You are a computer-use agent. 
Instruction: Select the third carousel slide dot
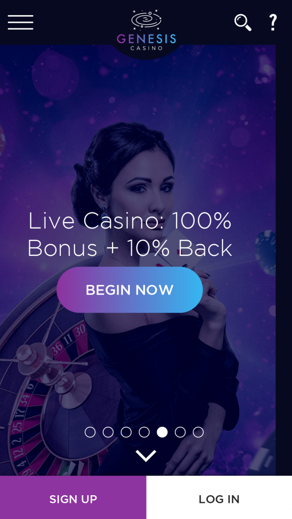[126, 432]
